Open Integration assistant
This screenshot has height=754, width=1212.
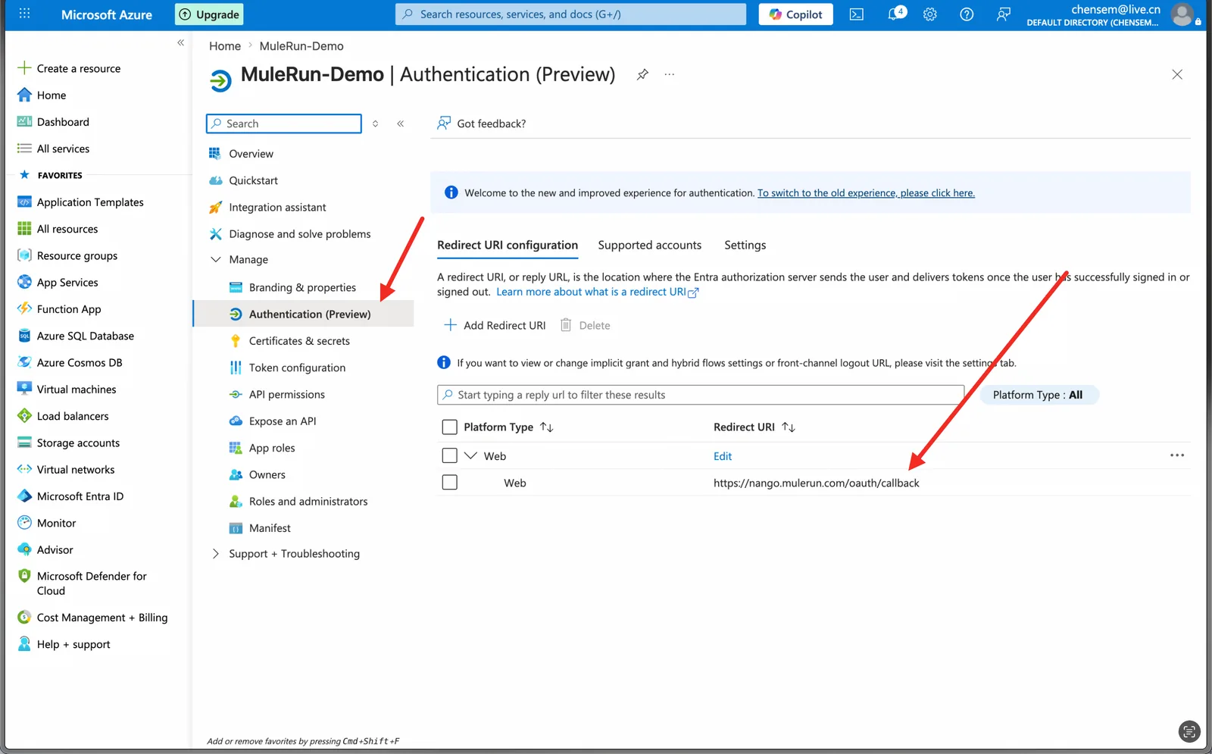(x=277, y=208)
